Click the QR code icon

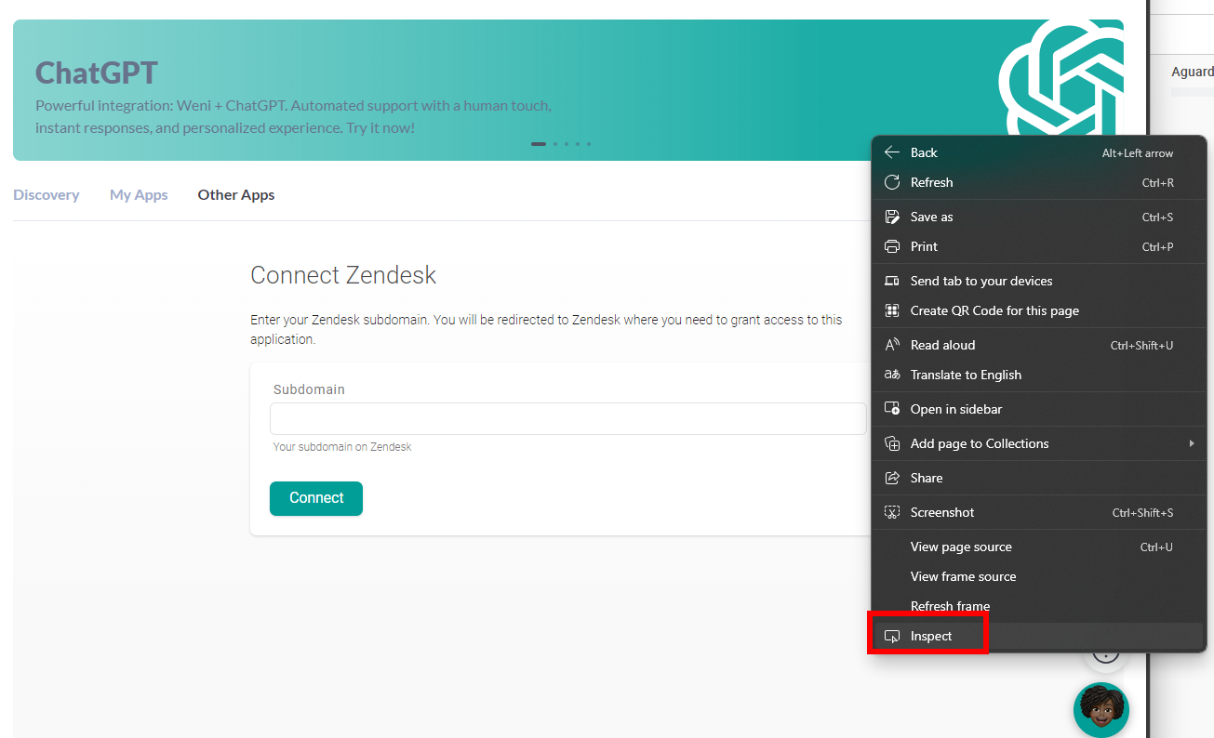[892, 310]
